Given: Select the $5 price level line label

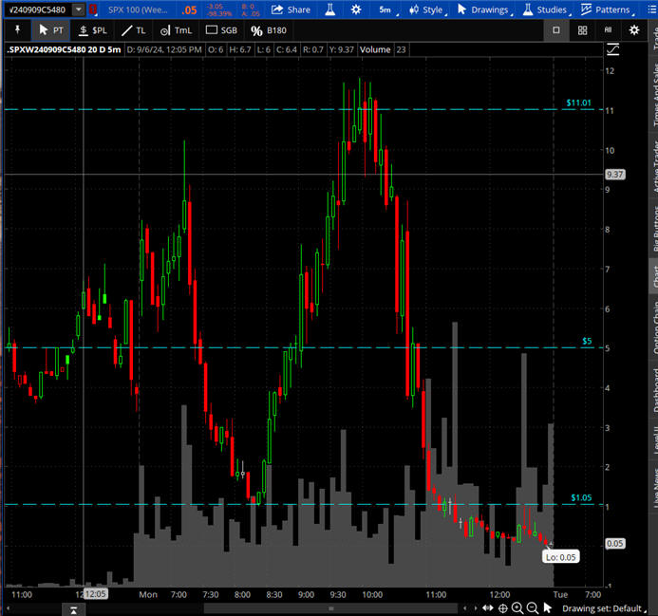Looking at the screenshot, I should click(587, 341).
